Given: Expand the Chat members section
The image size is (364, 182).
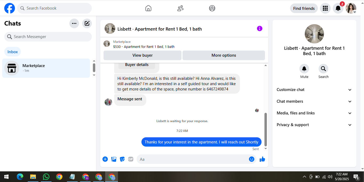Looking at the screenshot, I should tap(314, 101).
